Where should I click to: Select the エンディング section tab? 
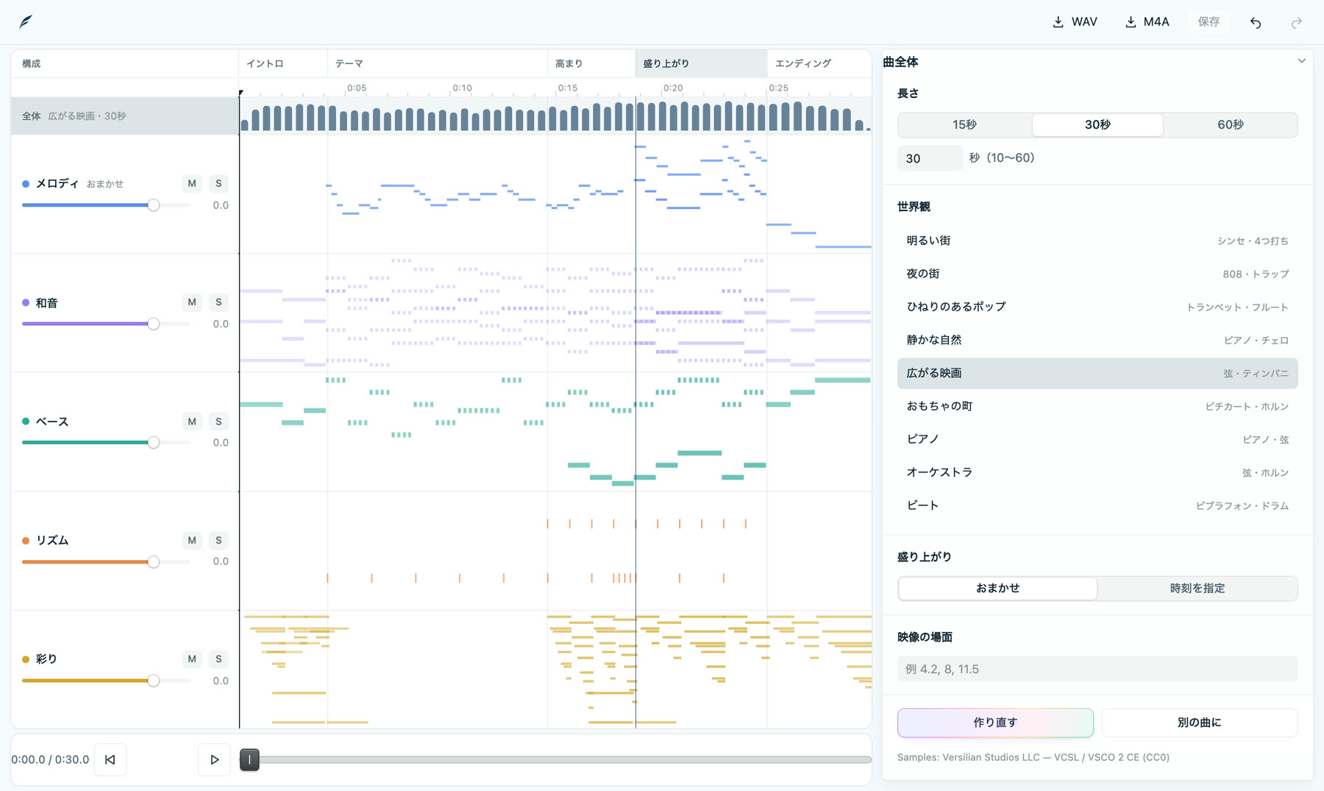tap(819, 63)
